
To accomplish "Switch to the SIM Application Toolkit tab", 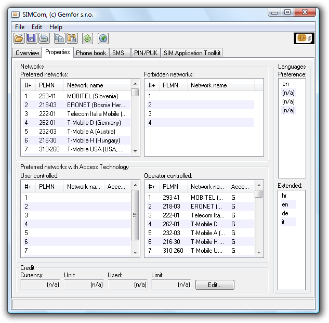I will tap(192, 53).
